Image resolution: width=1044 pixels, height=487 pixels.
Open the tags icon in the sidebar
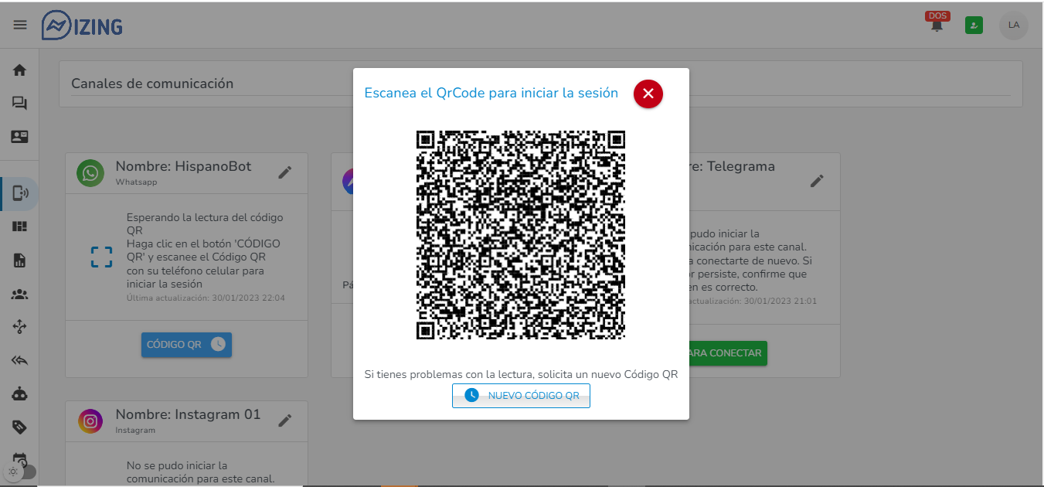point(19,427)
